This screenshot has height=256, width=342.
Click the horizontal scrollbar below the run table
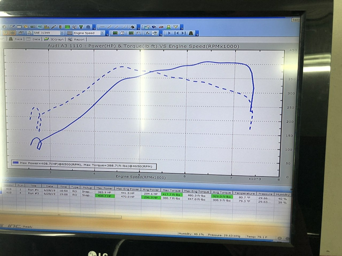pos(61,216)
